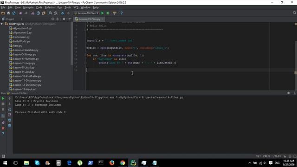The image size is (297, 167).
Task: Run the script with green toolbar arrow
Action: click(103, 13)
